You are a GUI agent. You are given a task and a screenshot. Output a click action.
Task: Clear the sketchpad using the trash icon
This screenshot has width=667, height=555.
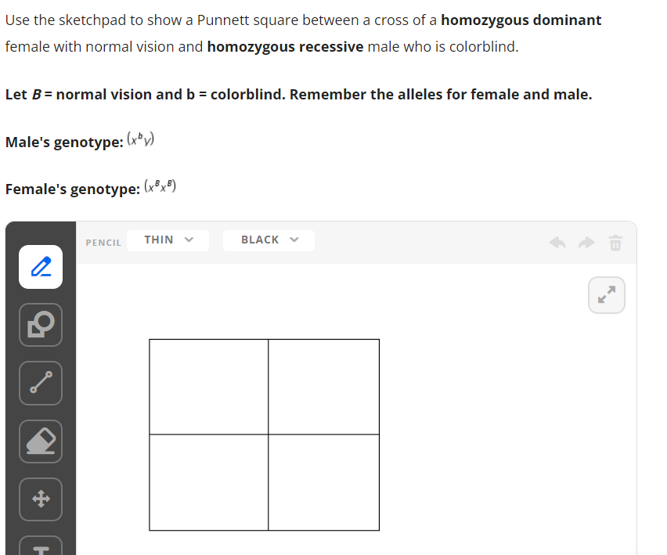[615, 243]
